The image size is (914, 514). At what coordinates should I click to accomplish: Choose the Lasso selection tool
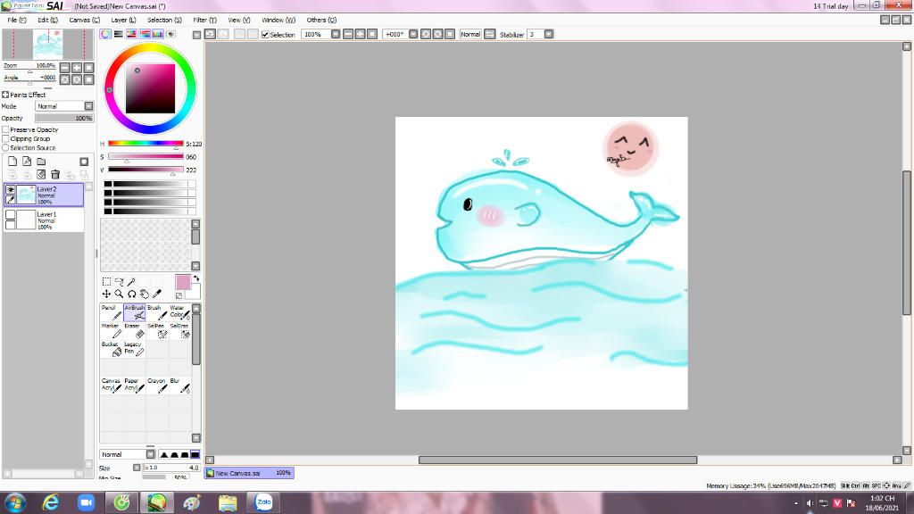[x=119, y=281]
